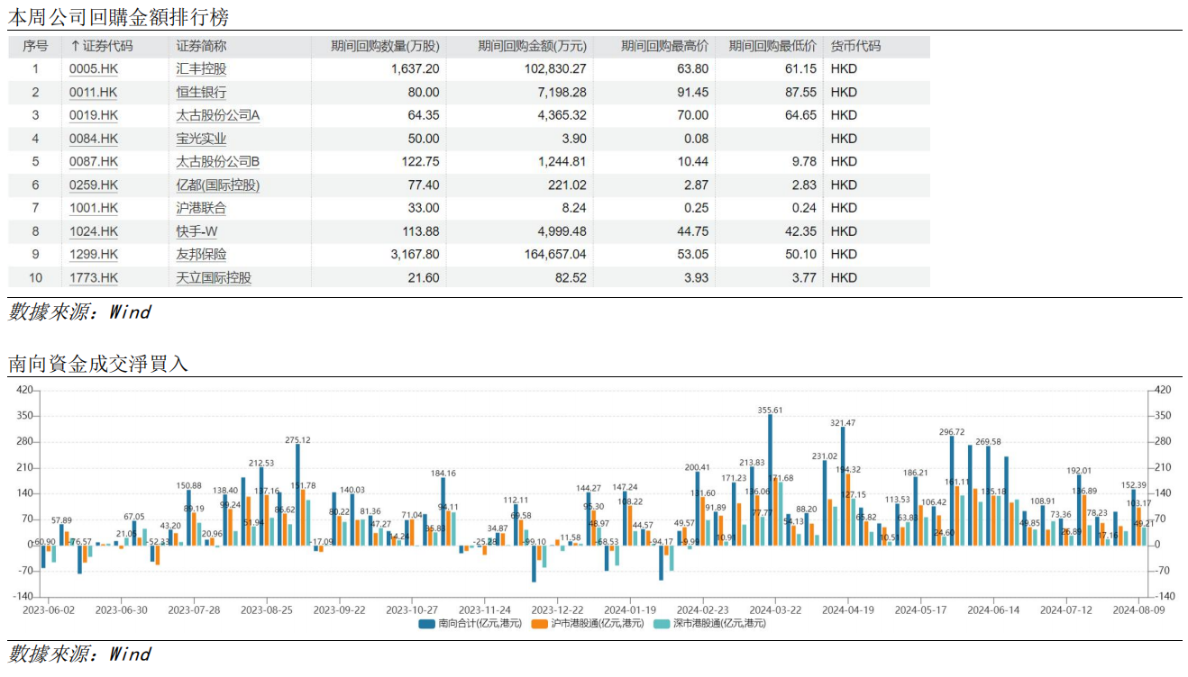Viewport: 1188px width, 677px height.
Task: Click the 期间回购最高价 column header
Action: tap(664, 46)
